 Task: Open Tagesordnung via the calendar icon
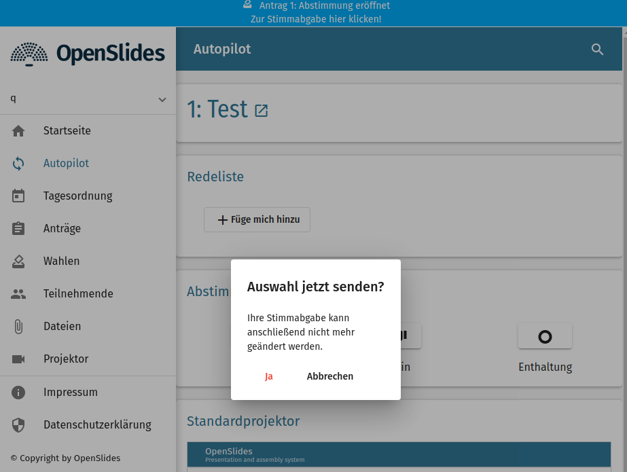pos(18,196)
